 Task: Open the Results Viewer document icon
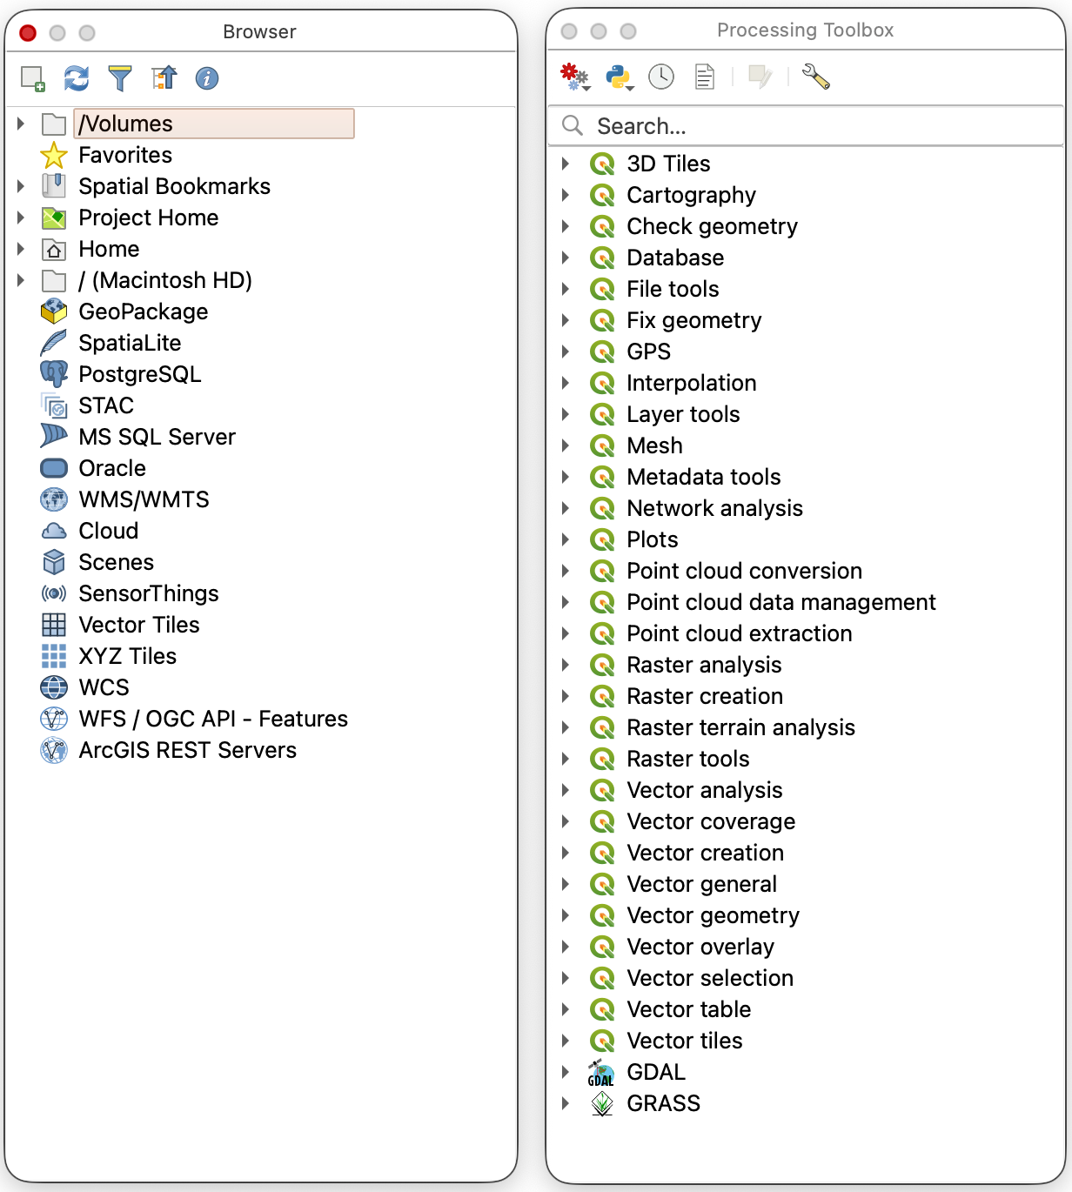click(705, 77)
